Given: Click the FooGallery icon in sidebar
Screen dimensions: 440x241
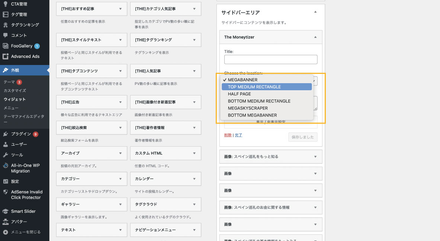Looking at the screenshot, I should coord(5,46).
